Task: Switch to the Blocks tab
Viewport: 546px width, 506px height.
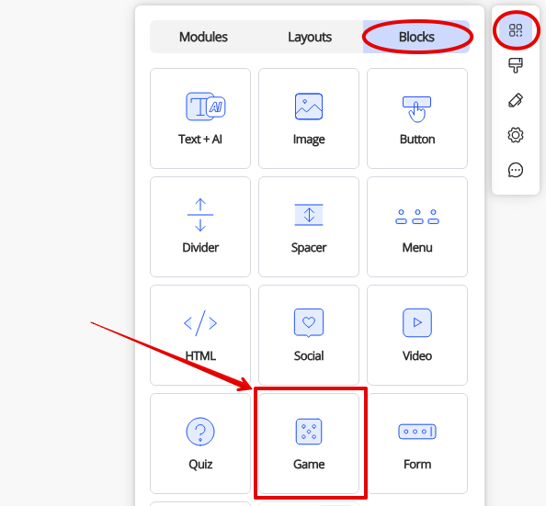Action: coord(416,37)
